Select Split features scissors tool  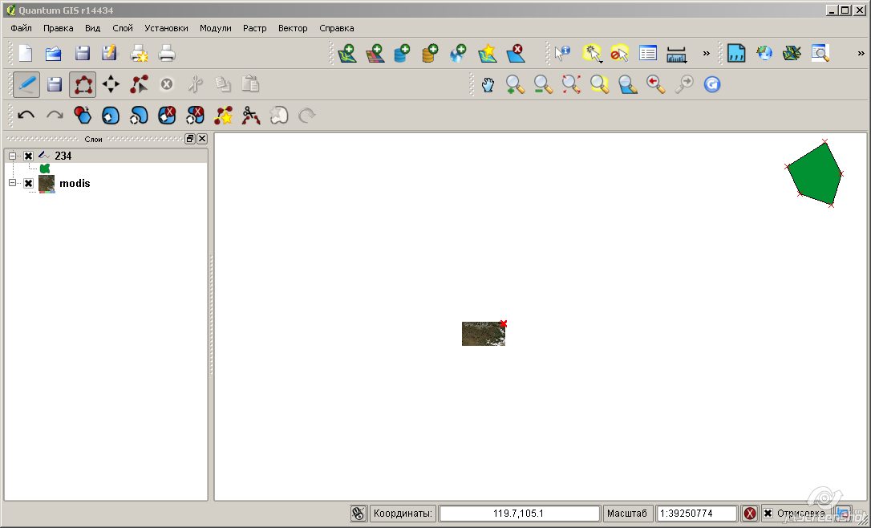(251, 115)
